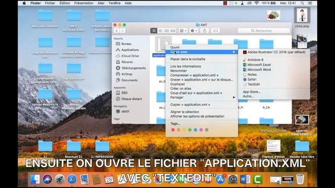The width and height of the screenshot is (335, 188).
Task: Open the Présentation menu
Action: pyautogui.click(x=84, y=3)
